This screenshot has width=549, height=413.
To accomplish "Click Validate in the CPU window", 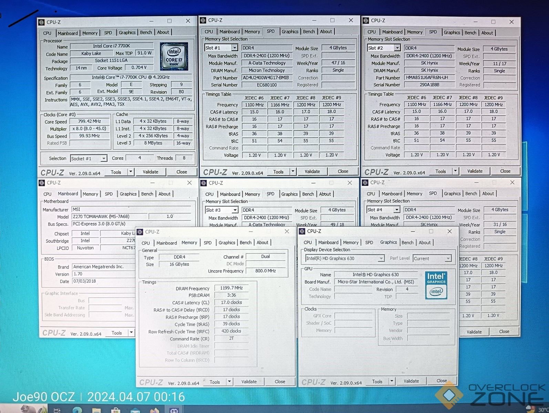I will click(151, 172).
